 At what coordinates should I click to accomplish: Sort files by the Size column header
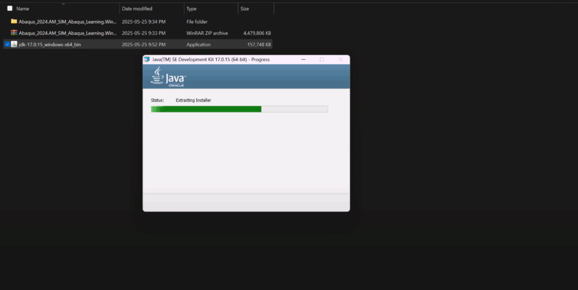point(245,8)
